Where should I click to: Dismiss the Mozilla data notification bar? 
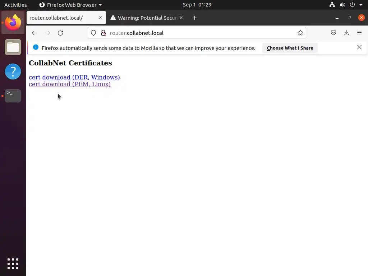(x=359, y=47)
